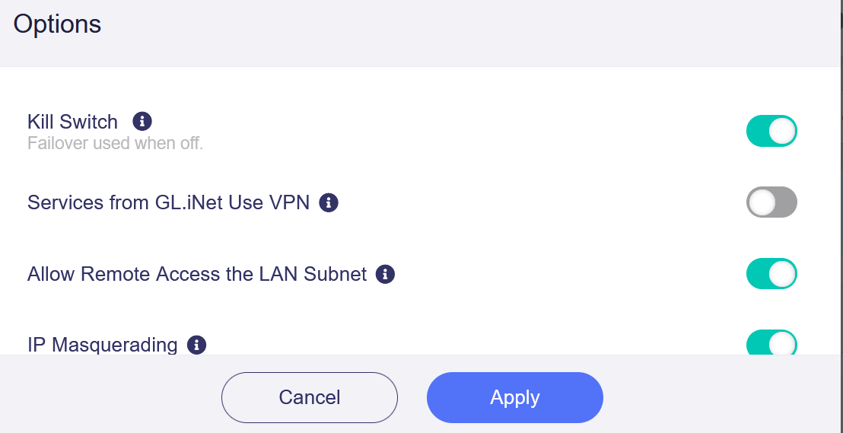Image resolution: width=843 pixels, height=433 pixels.
Task: Apply the VPN options
Action: tap(514, 397)
